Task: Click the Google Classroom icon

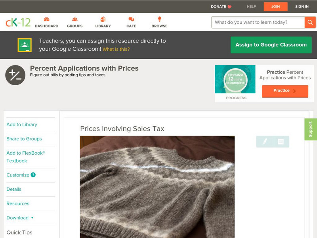Action: (25, 45)
